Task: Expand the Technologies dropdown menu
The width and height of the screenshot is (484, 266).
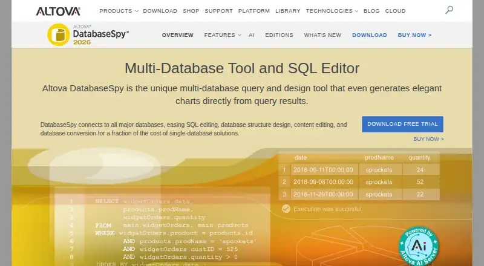Action: (x=332, y=11)
